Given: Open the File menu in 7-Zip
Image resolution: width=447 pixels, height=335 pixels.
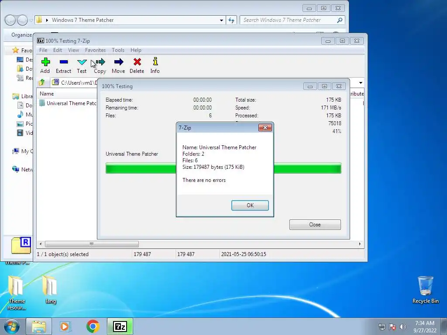Looking at the screenshot, I should 43,50.
